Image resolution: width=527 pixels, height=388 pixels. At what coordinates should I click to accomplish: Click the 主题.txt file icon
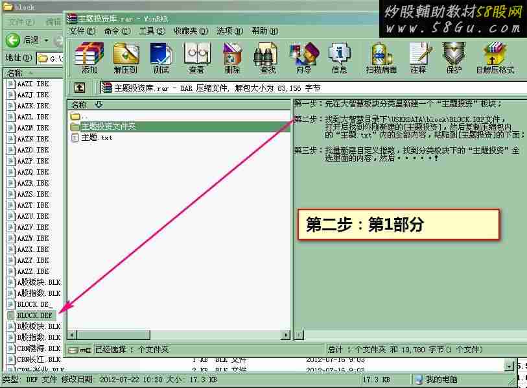[75, 138]
